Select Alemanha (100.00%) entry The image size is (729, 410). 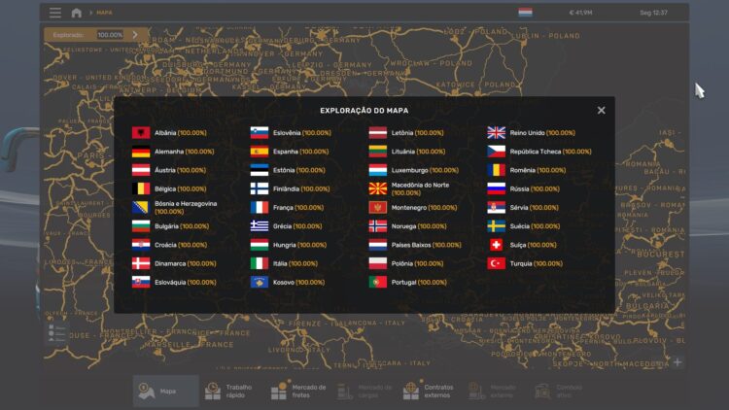pyautogui.click(x=173, y=152)
